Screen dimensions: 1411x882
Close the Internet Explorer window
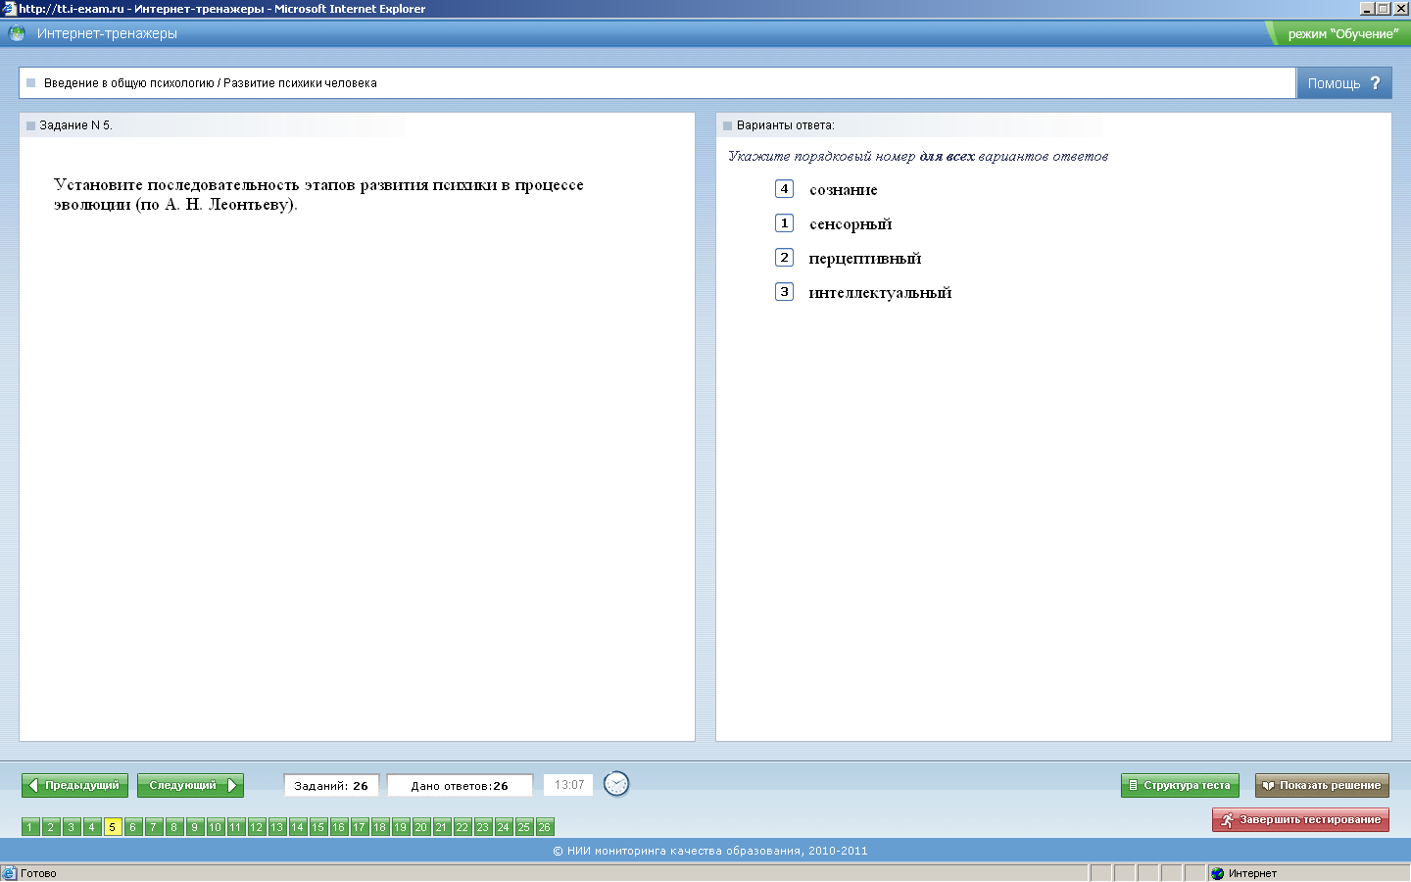1401,8
